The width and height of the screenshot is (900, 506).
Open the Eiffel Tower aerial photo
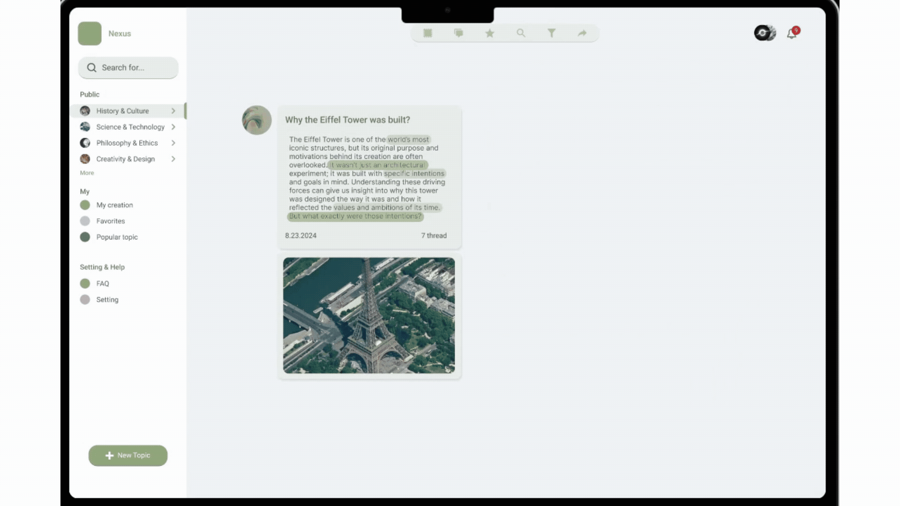coord(369,315)
